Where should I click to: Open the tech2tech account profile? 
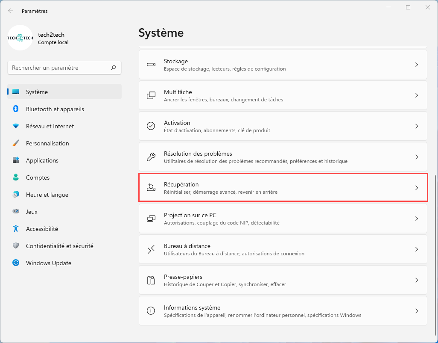coord(38,38)
